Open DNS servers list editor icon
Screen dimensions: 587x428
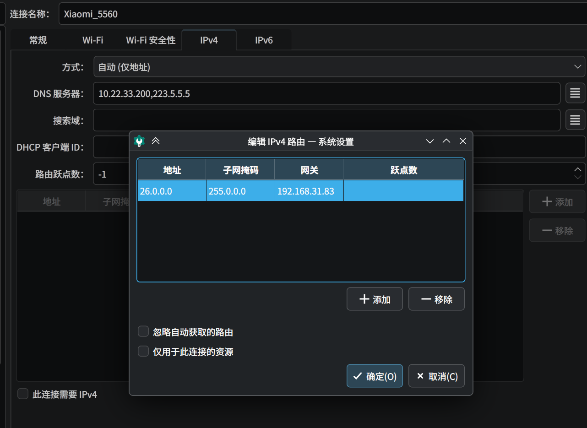click(575, 93)
